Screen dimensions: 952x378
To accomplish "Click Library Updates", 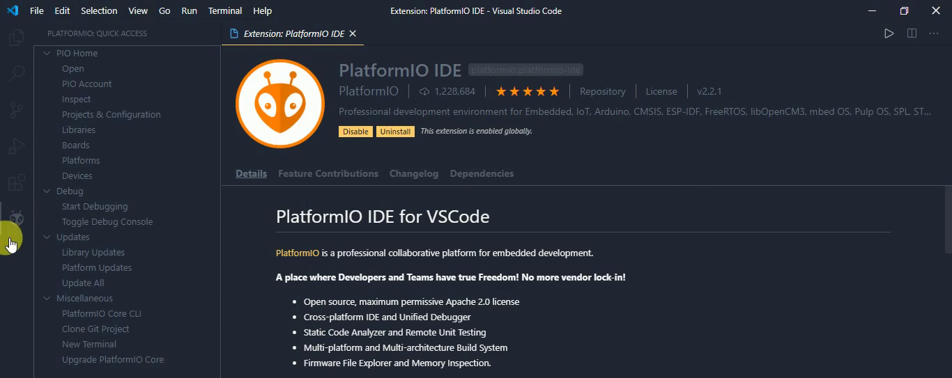I will click(x=93, y=252).
